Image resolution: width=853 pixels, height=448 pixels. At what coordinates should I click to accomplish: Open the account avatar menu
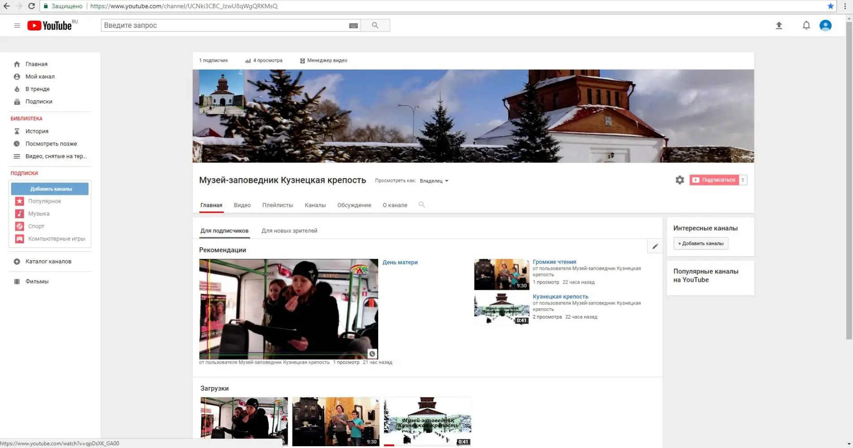pyautogui.click(x=825, y=26)
